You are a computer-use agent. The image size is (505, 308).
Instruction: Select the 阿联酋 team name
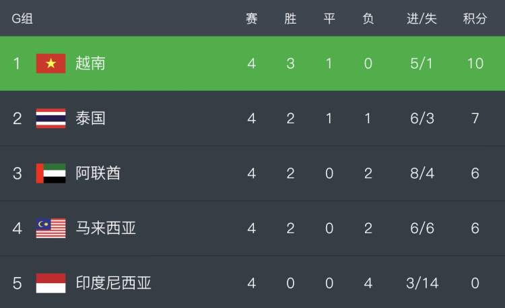pyautogui.click(x=98, y=173)
